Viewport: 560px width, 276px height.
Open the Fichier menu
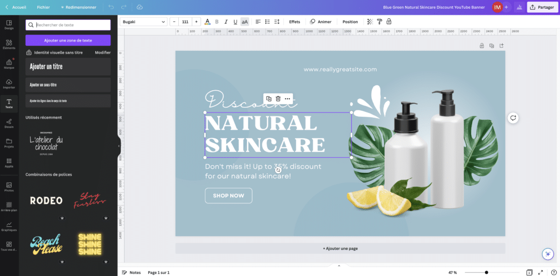point(43,7)
